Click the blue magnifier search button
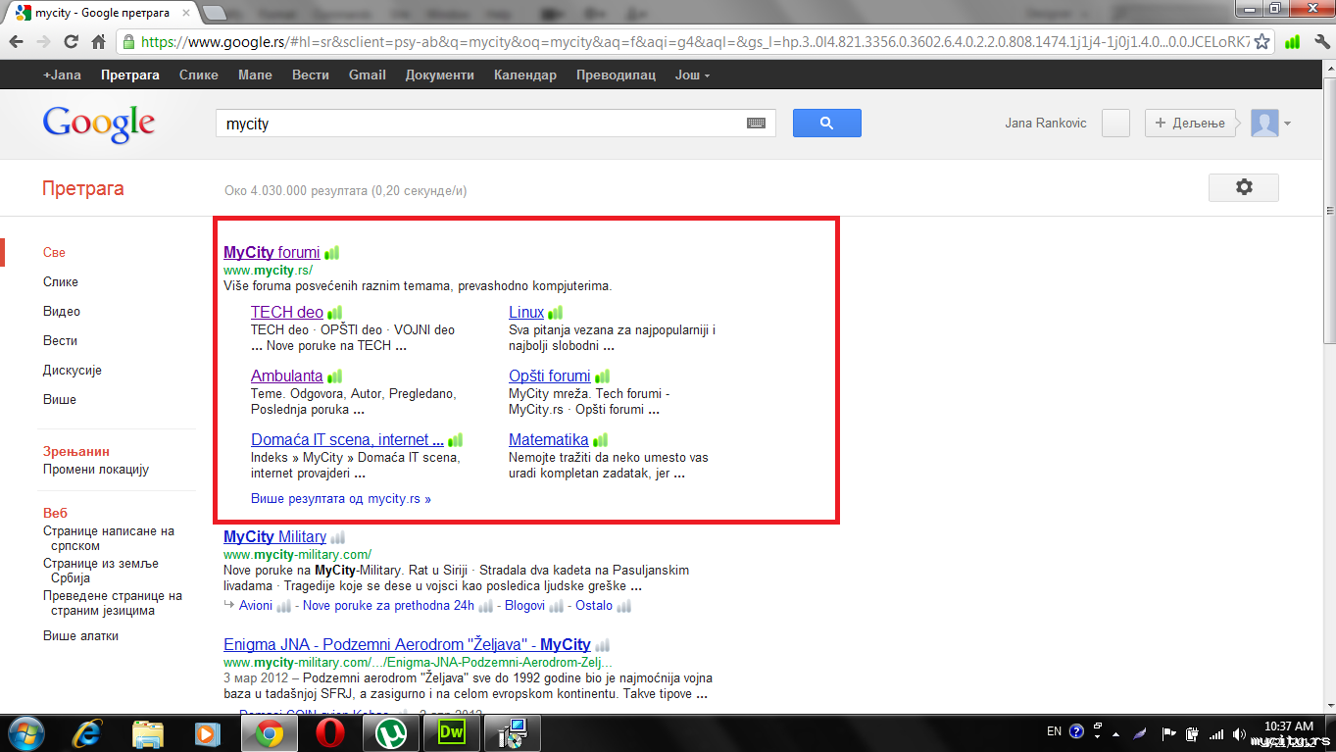 826,123
